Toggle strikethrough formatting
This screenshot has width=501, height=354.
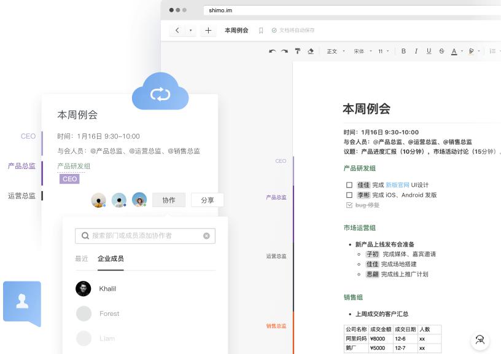pyautogui.click(x=441, y=51)
